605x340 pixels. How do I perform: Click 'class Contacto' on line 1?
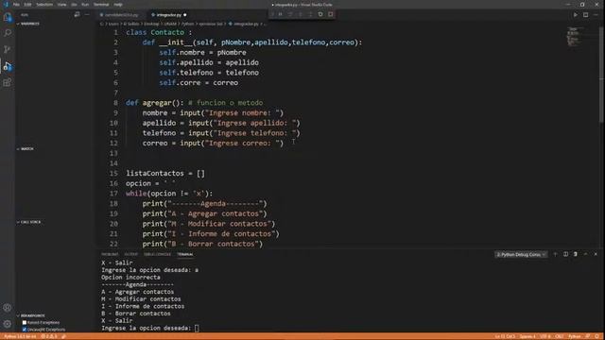(155, 32)
